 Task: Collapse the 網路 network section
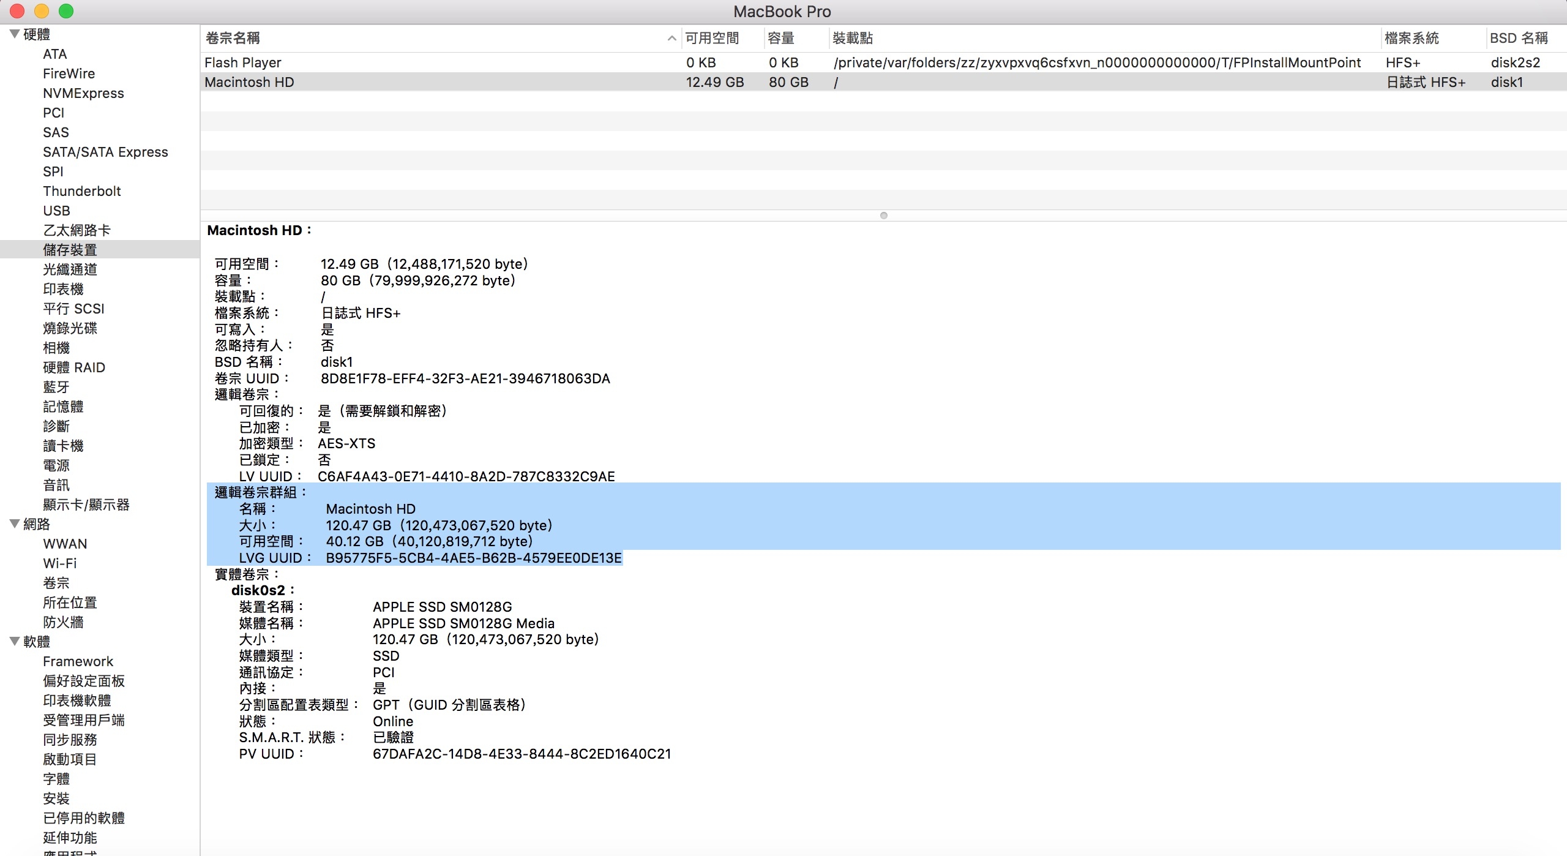tap(15, 524)
